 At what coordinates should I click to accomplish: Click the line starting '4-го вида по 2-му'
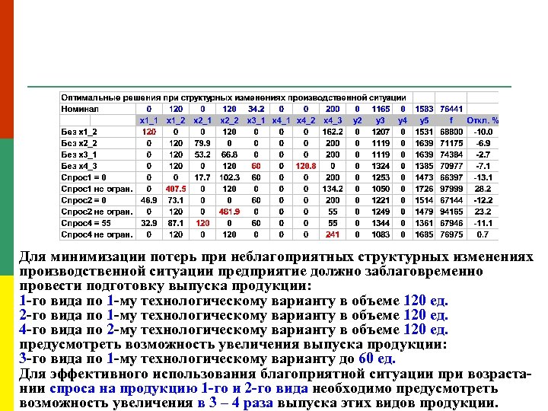[234, 330]
